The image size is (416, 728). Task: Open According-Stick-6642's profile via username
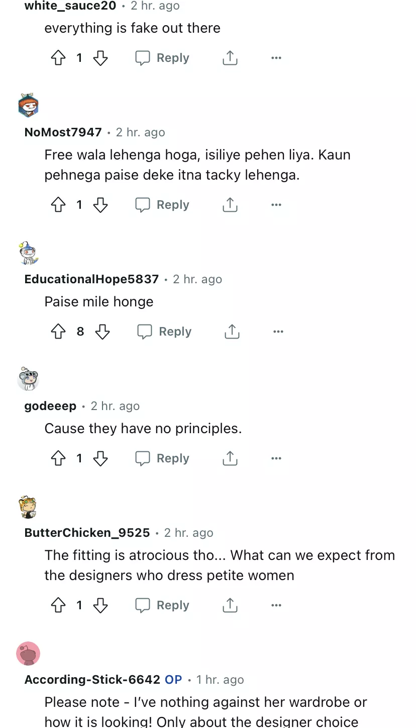[92, 680]
